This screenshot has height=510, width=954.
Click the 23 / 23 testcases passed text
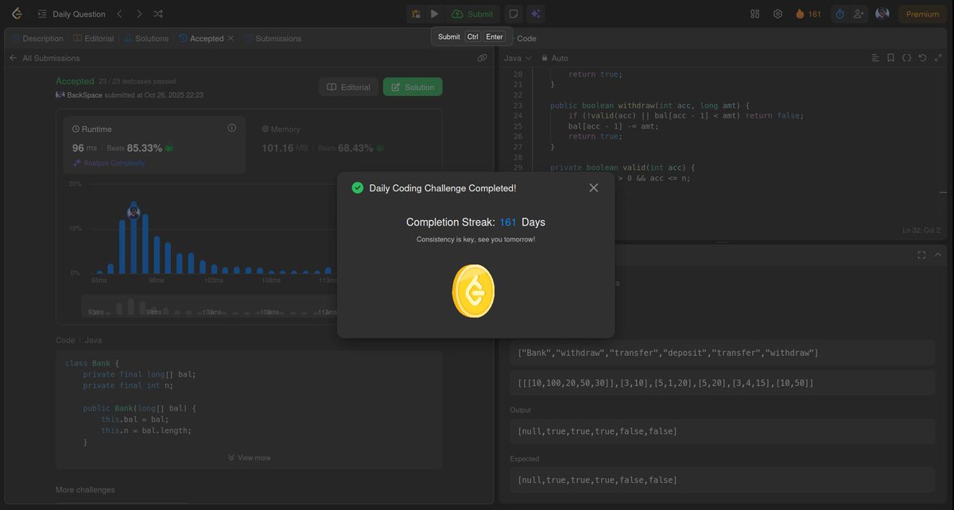click(137, 81)
